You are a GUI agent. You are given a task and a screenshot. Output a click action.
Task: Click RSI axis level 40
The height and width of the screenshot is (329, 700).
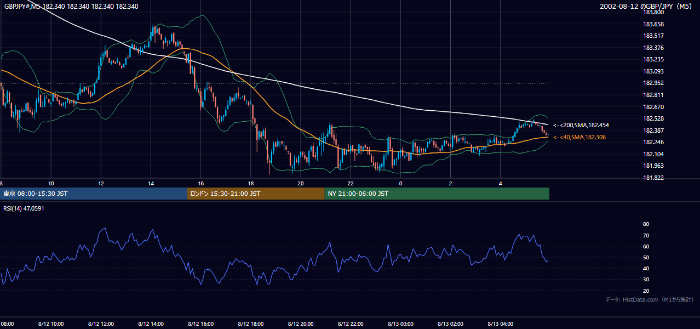646,268
